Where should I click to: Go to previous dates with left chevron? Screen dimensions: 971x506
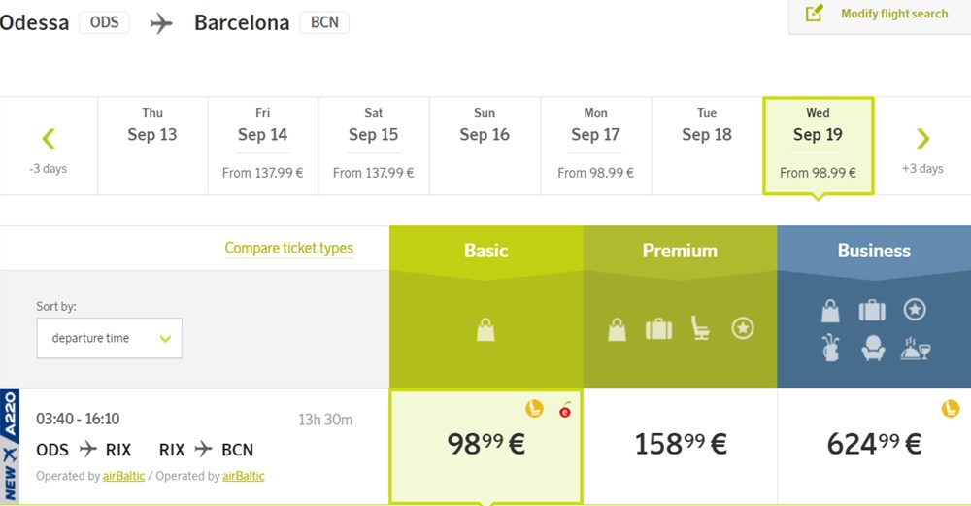tap(49, 139)
